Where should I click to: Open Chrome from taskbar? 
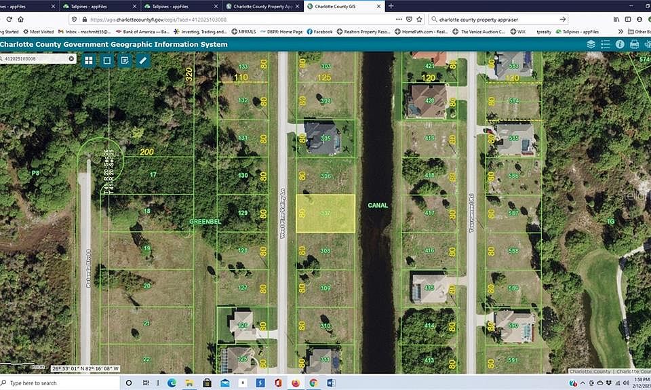coord(313,383)
